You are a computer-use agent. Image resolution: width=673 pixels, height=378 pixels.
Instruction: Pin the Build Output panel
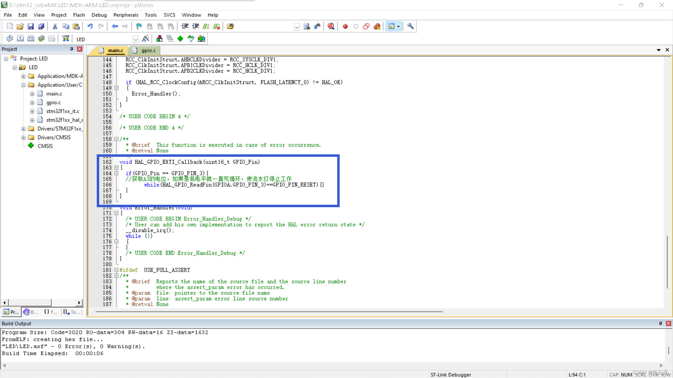tap(660, 323)
